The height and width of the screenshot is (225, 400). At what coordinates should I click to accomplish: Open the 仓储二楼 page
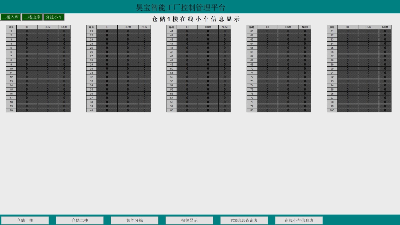[80, 220]
